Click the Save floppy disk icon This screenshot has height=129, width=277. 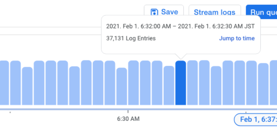pos(154,13)
